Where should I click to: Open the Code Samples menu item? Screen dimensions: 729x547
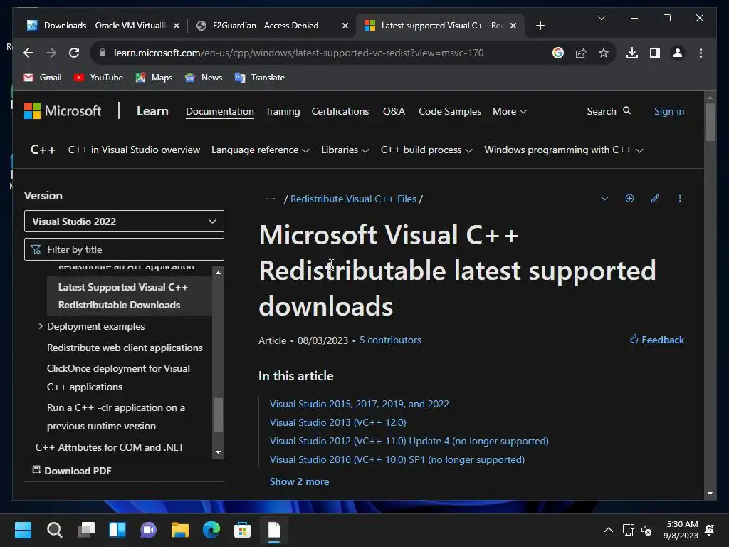pos(450,112)
